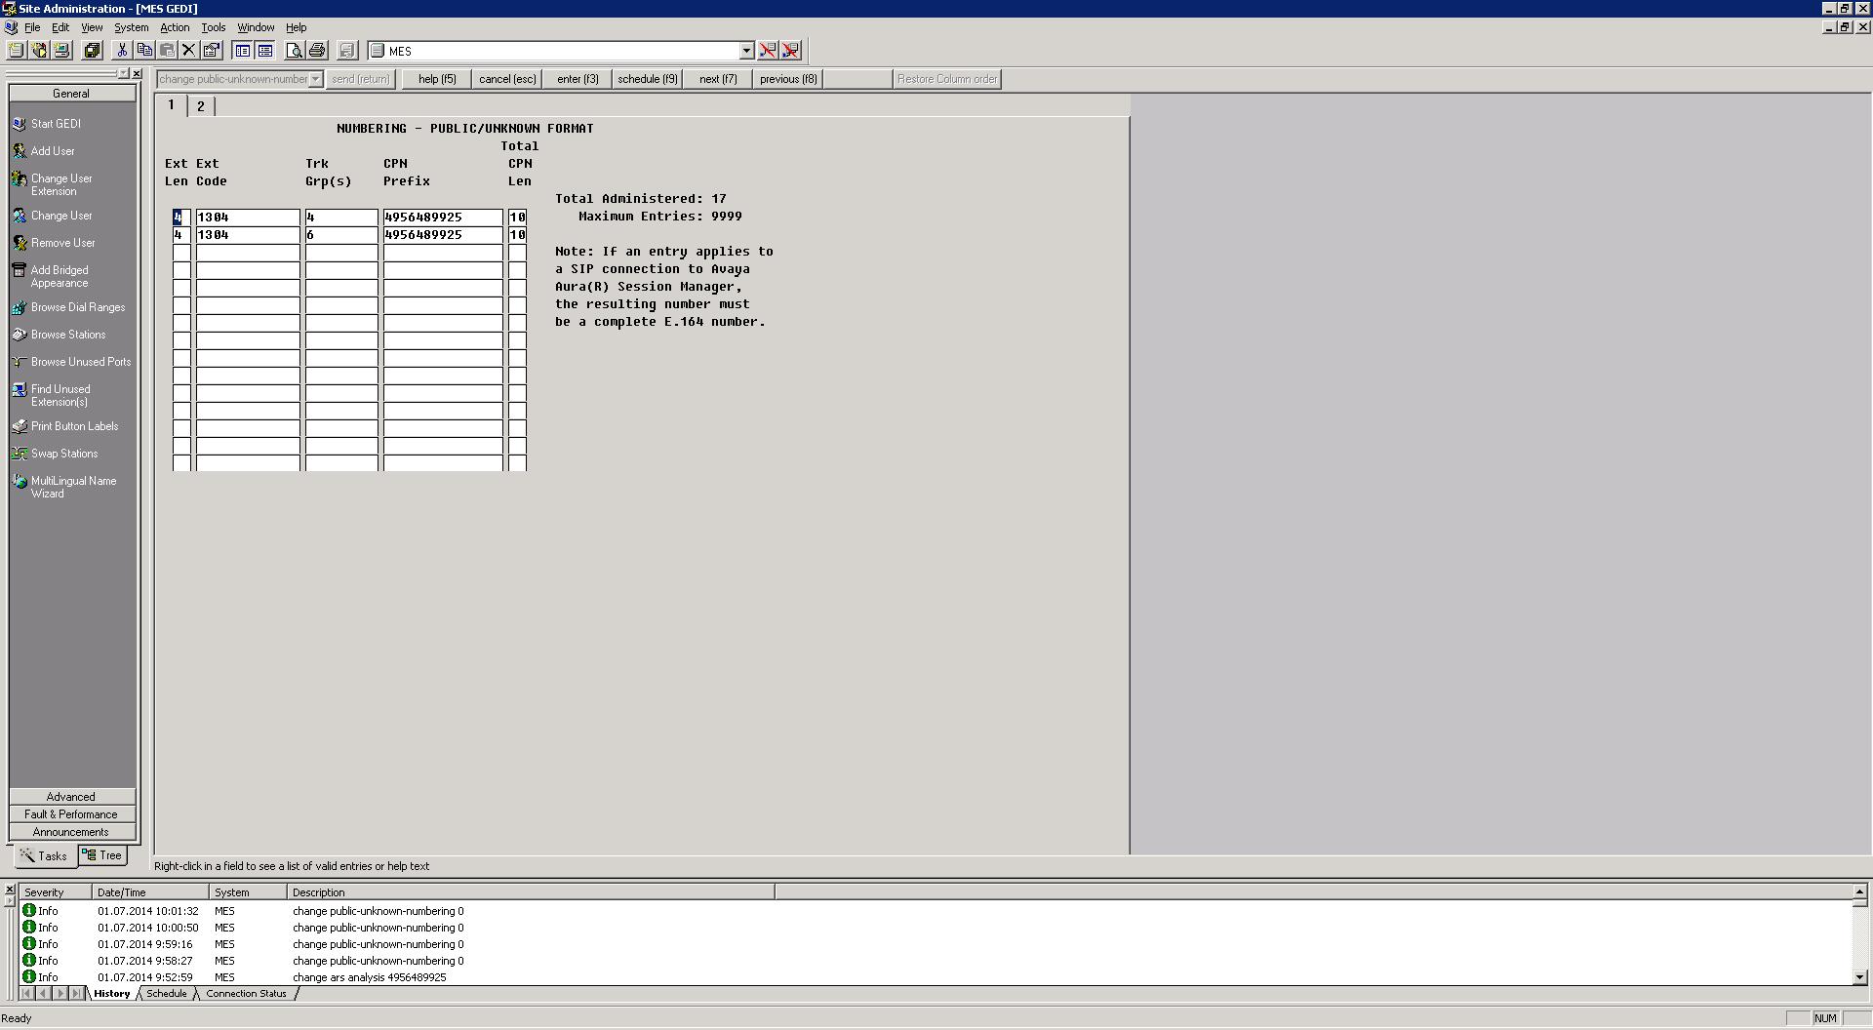Switch to the Tree view tab
The width and height of the screenshot is (1873, 1030).
pyautogui.click(x=102, y=855)
